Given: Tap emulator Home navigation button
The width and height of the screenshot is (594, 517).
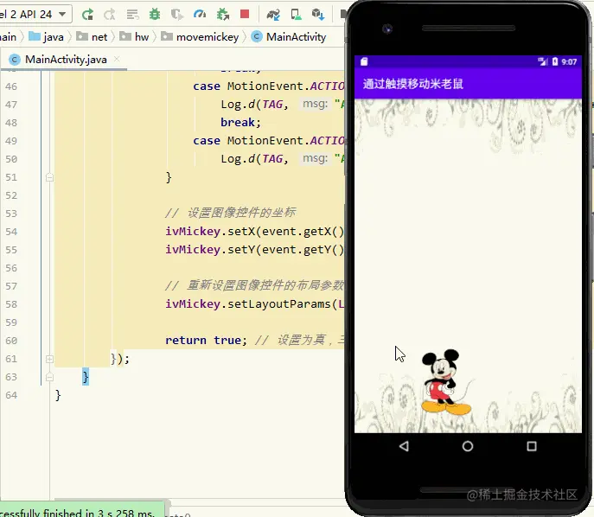Looking at the screenshot, I should pos(468,446).
